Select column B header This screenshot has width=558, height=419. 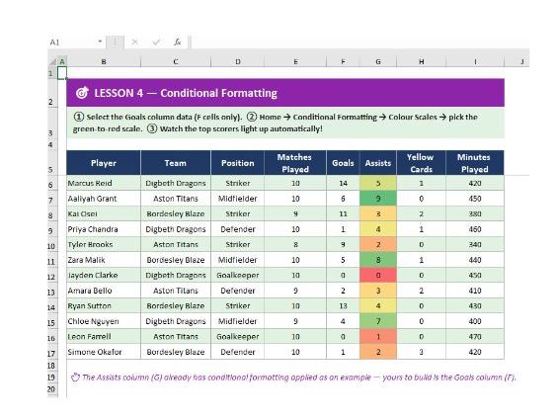(104, 61)
